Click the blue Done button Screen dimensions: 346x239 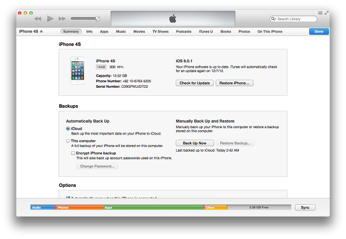[x=319, y=32]
